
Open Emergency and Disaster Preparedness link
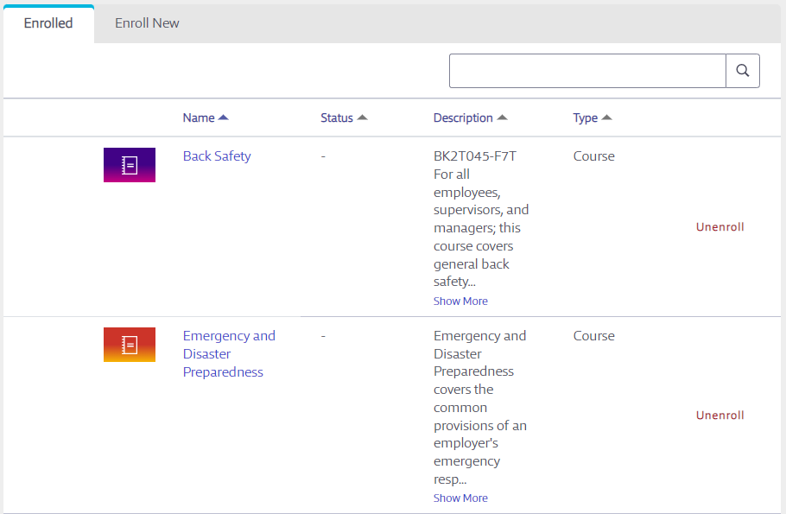229,353
